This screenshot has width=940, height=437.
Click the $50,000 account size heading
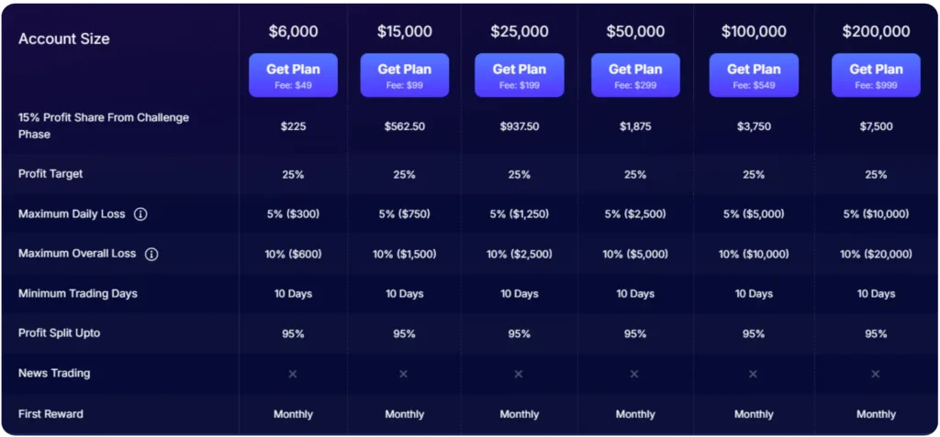(634, 32)
